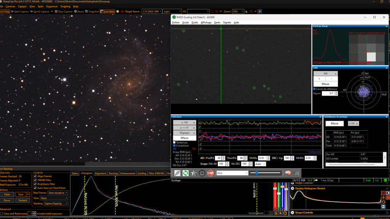
Task: Switch to Status tab
Action: 75,173
